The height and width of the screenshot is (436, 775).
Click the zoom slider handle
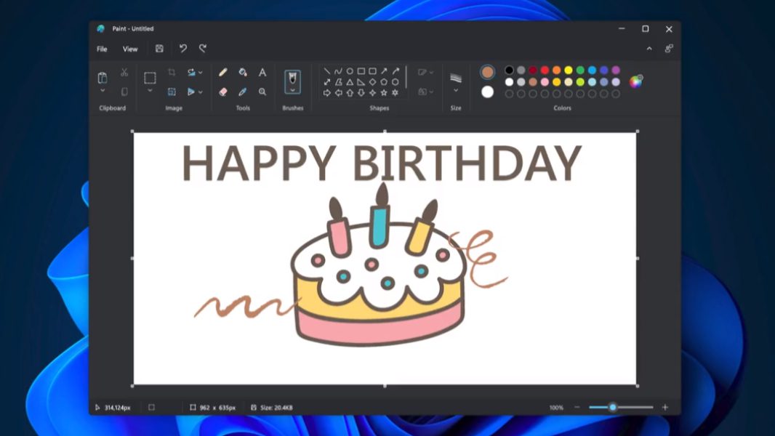(613, 408)
